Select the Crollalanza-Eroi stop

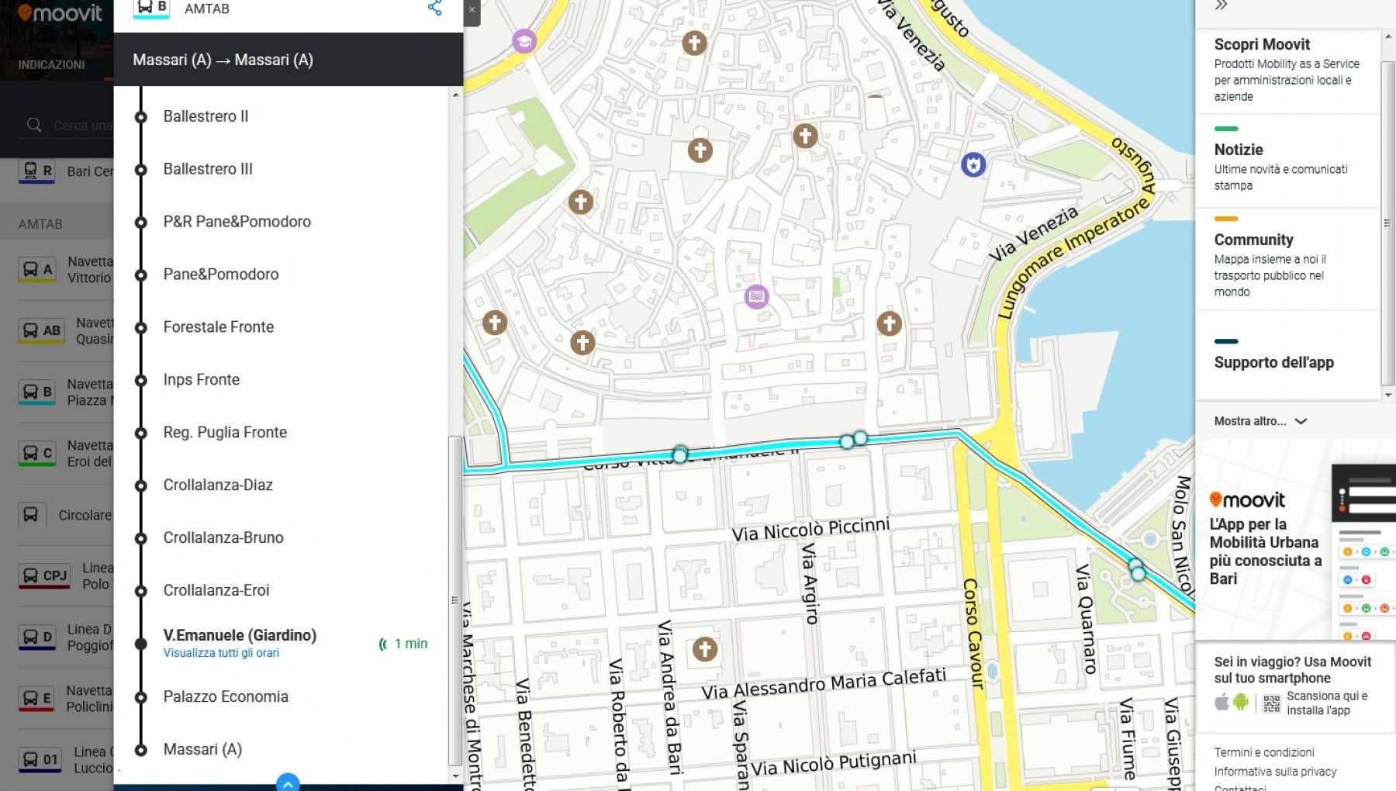tap(216, 591)
